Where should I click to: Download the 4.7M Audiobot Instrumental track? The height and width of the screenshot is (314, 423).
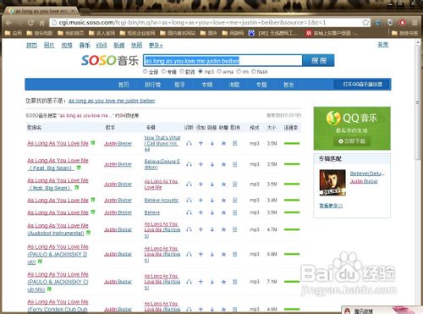point(212,229)
